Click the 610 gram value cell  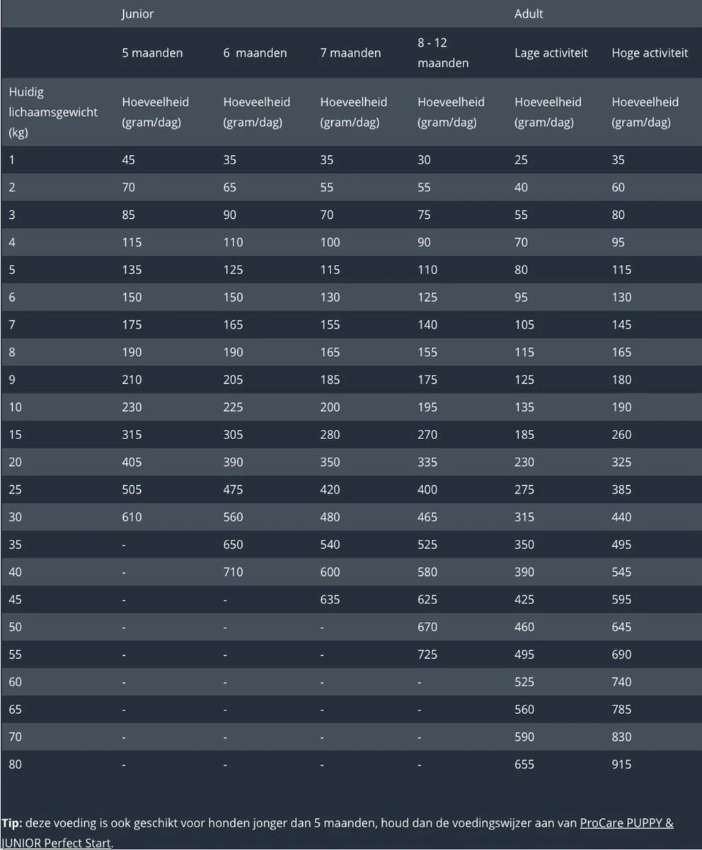click(132, 517)
